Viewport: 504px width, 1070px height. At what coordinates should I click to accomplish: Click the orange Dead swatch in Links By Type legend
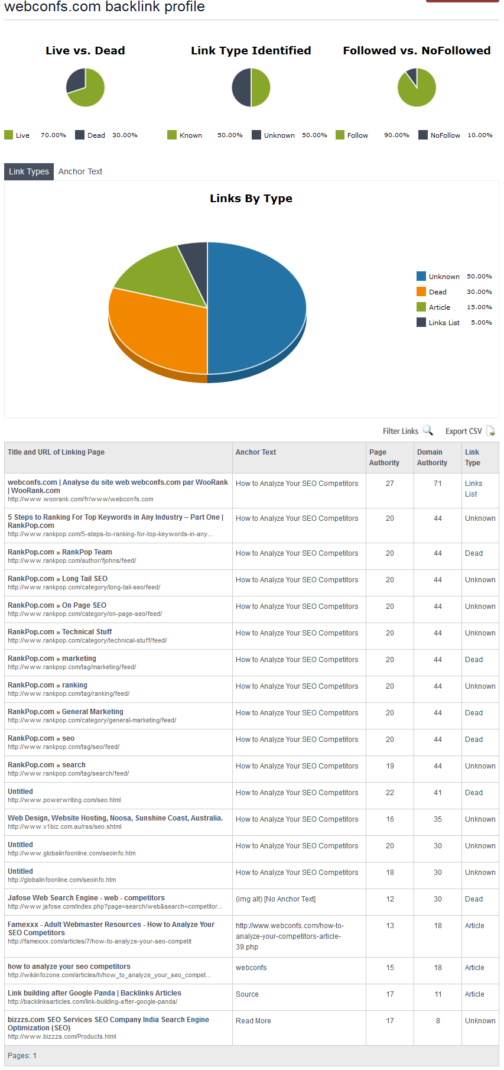tap(421, 291)
